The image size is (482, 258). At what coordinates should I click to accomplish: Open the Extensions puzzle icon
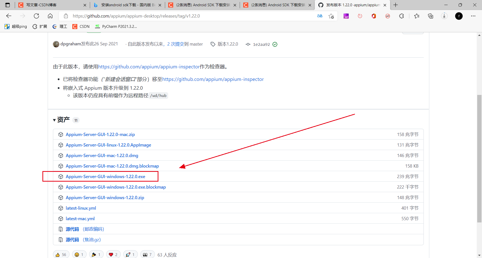click(x=401, y=16)
